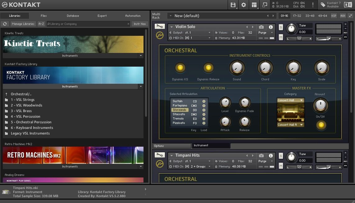Open Timpani Hits info icon

point(271,156)
